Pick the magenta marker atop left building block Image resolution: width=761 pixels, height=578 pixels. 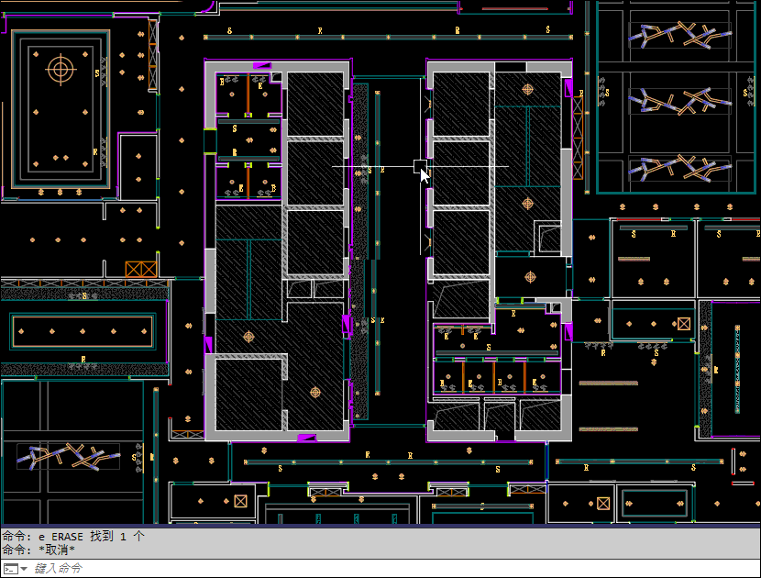(262, 65)
